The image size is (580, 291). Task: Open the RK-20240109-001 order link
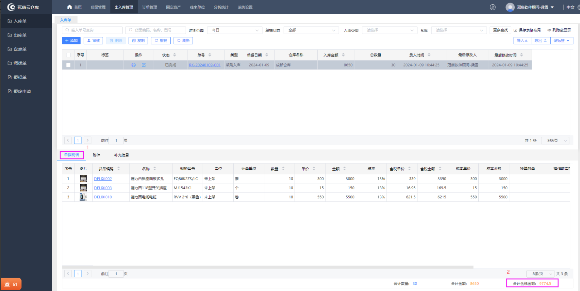[x=205, y=65]
